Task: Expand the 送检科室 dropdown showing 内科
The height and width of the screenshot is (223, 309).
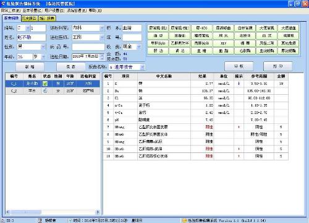Action: click(102, 28)
